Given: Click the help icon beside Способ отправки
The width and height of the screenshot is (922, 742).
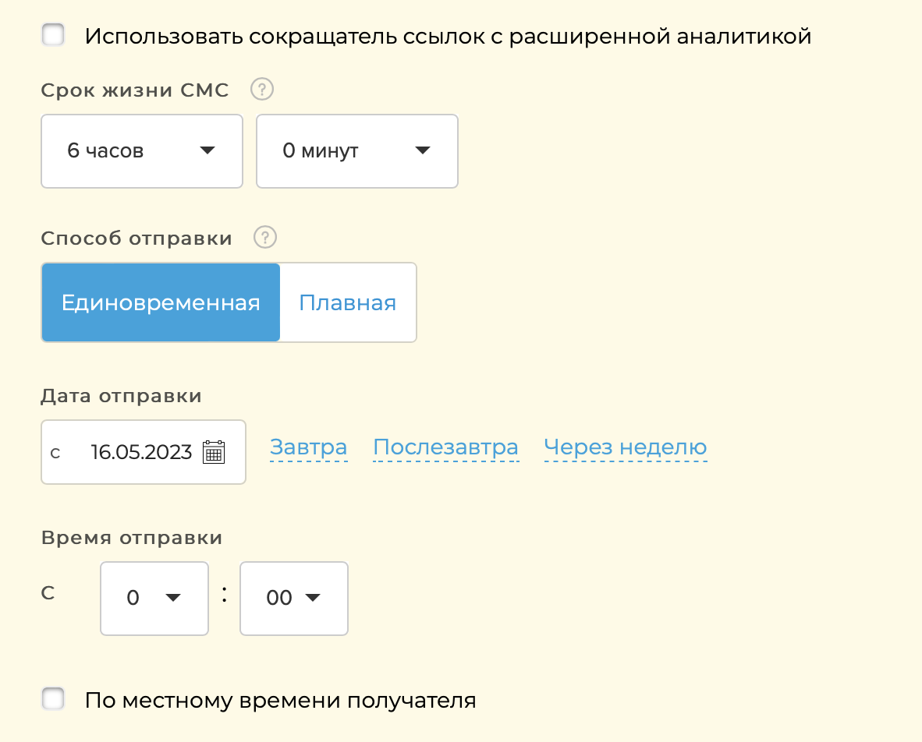Looking at the screenshot, I should tap(266, 238).
